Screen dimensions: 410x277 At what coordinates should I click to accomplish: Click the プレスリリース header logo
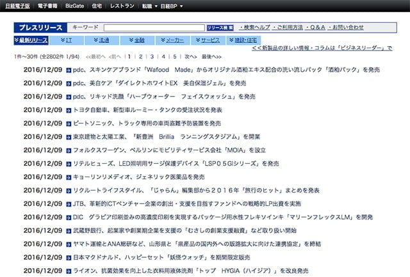(40, 28)
